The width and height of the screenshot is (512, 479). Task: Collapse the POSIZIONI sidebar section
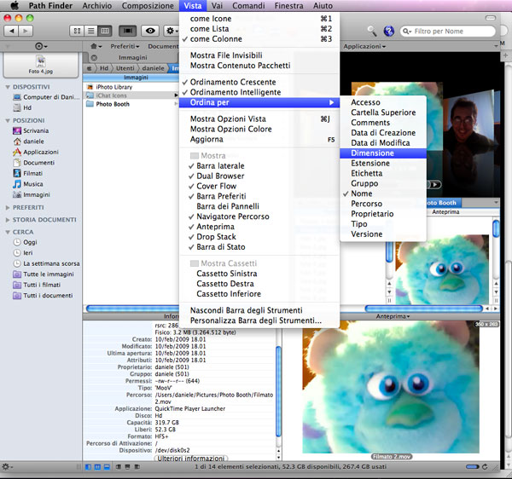tap(8, 121)
